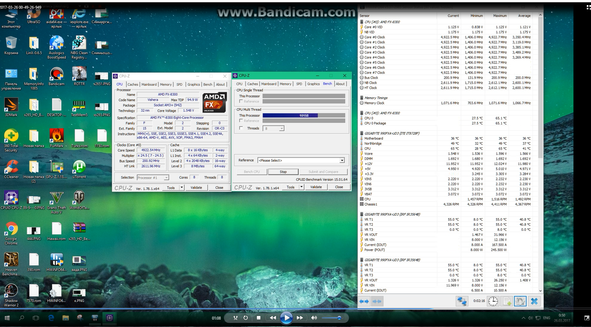Open File Explorer from the taskbar
This screenshot has height=327, width=591.
click(66, 318)
